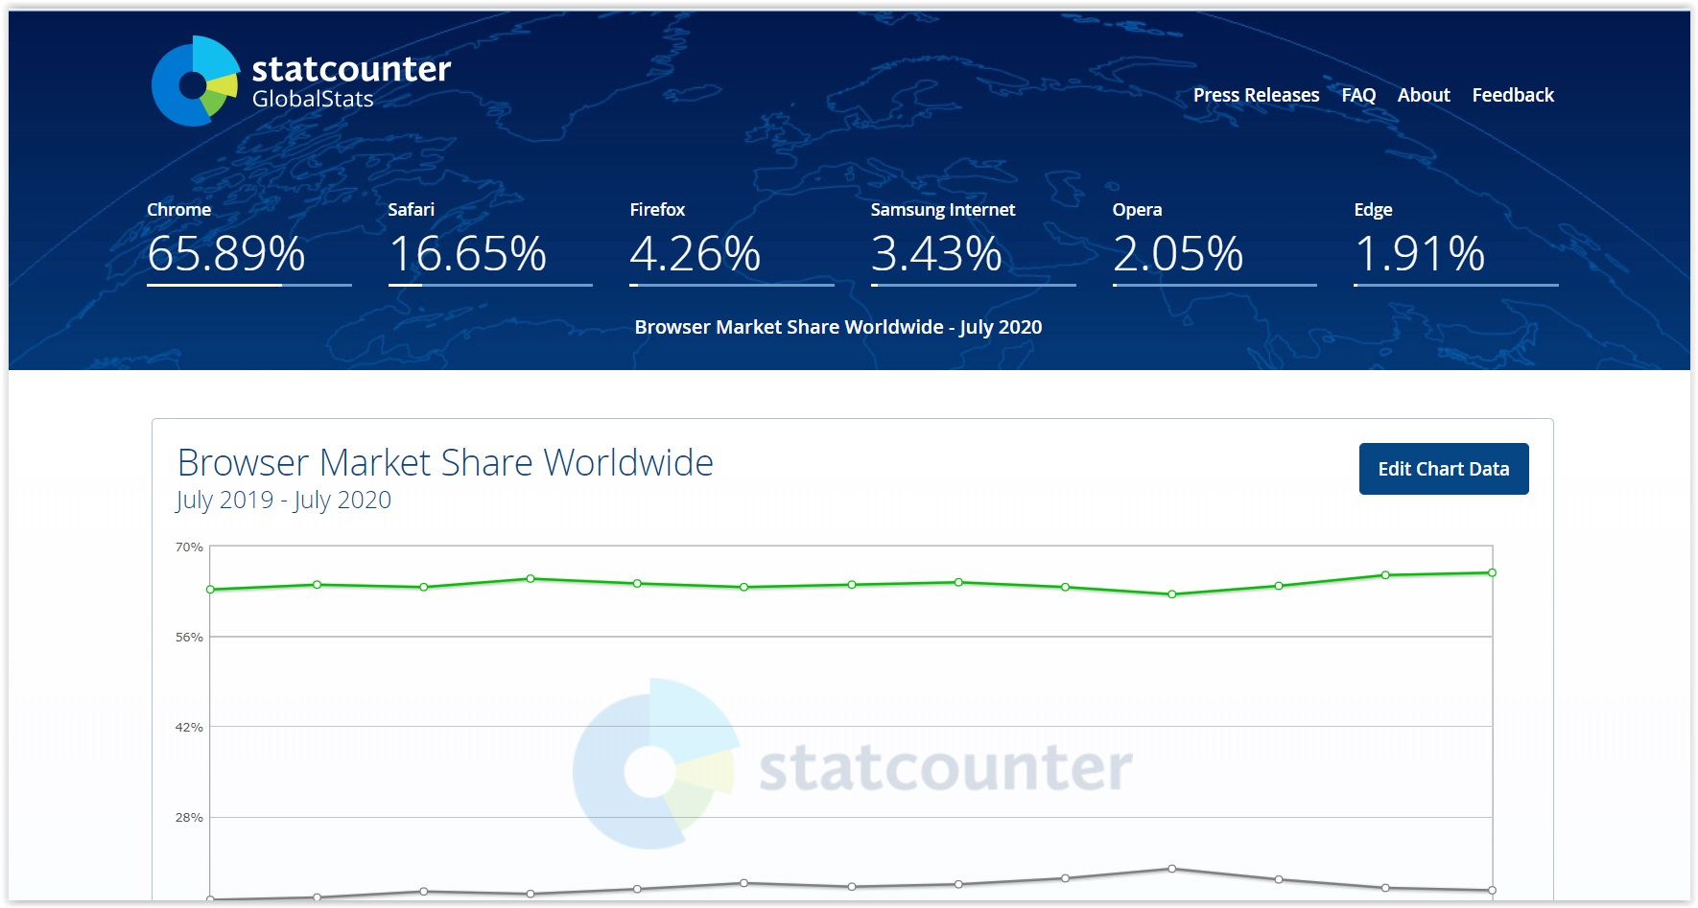
Task: Click the Edit Chart Data button
Action: 1444,469
